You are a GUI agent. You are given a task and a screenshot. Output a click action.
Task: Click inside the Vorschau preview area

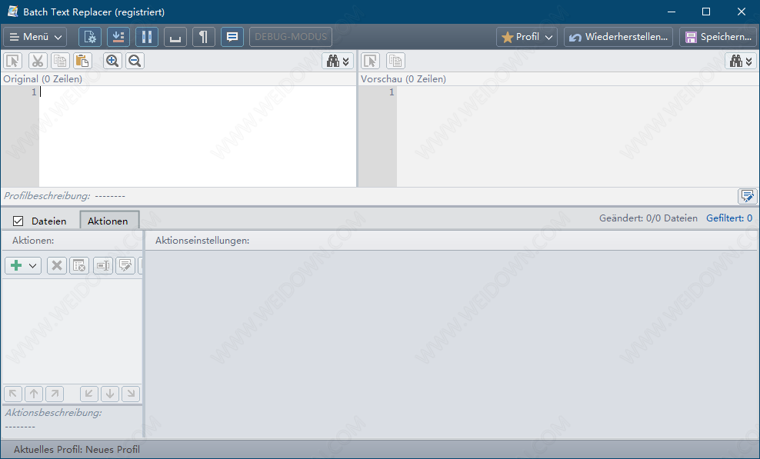578,136
